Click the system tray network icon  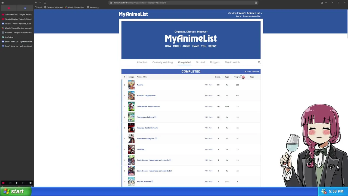click(x=324, y=192)
